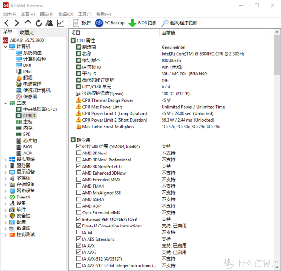Toggle the AMD FMA4 checkbox
Viewport: 281px width, 271px height.
[x=79, y=186]
